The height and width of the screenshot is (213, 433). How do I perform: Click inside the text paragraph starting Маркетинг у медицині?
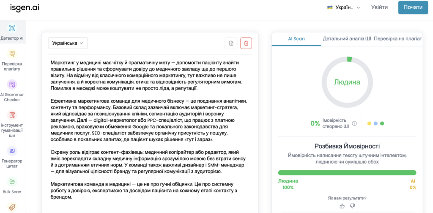(146, 75)
